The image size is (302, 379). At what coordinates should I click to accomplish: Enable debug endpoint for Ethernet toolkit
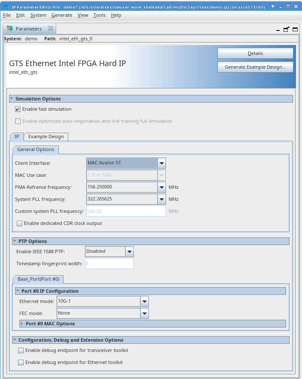coord(21,363)
